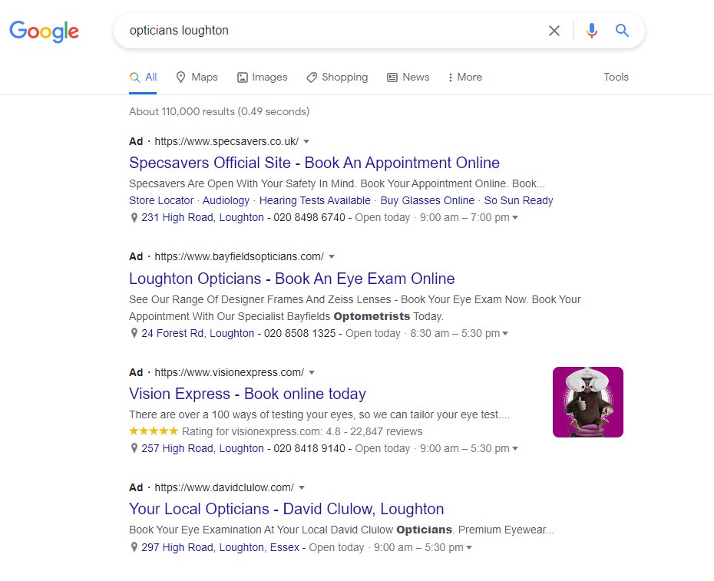
Task: Open Hearing Tests Available sitelink
Action: pyautogui.click(x=315, y=201)
